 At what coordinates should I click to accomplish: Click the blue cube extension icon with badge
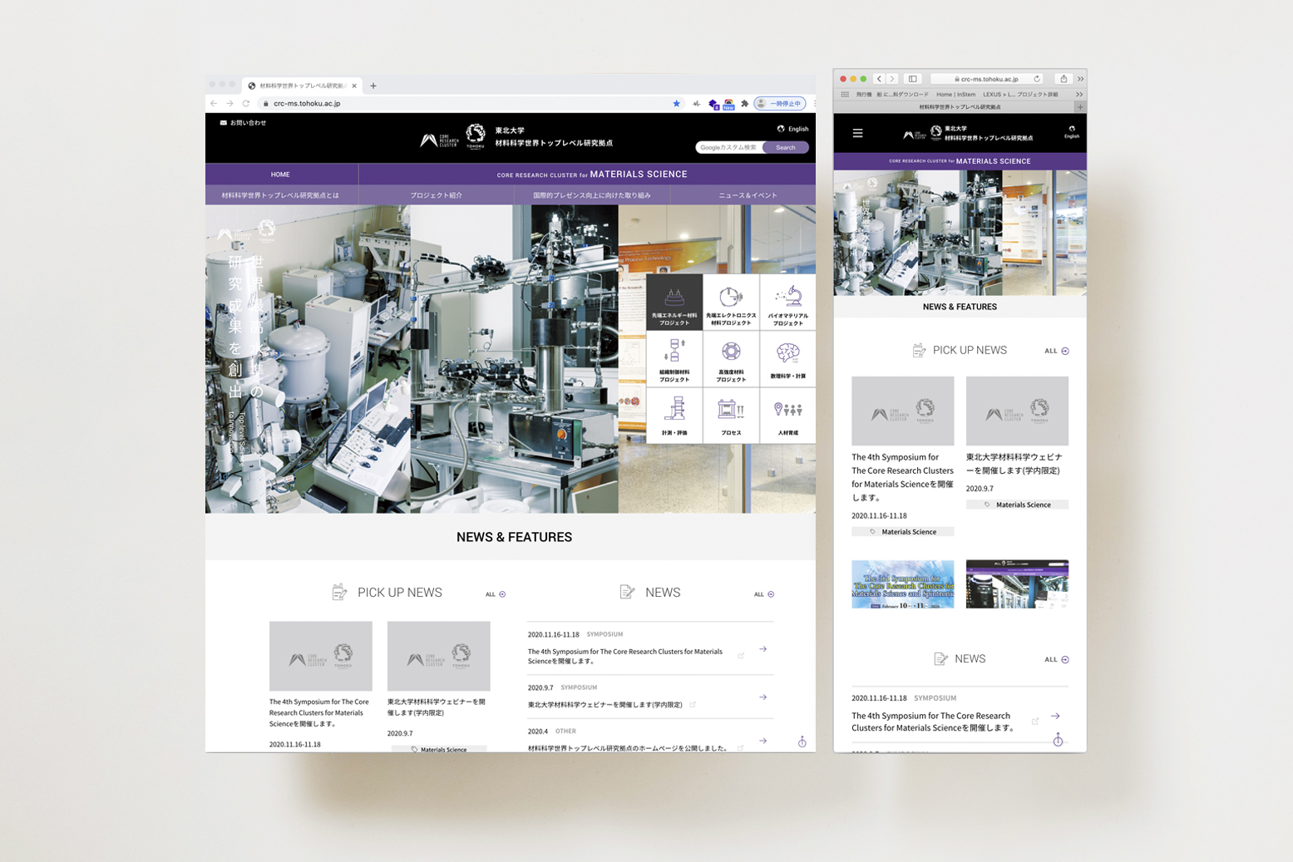[x=713, y=104]
